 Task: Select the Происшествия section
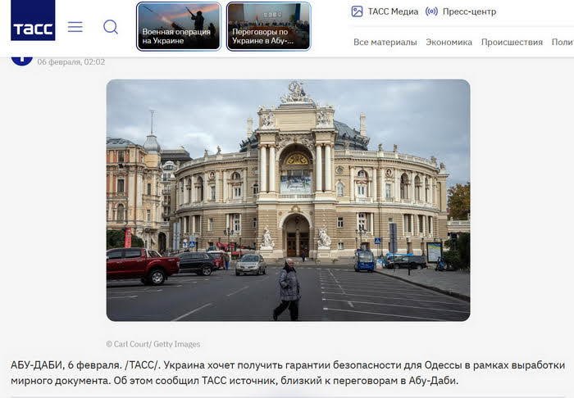512,43
